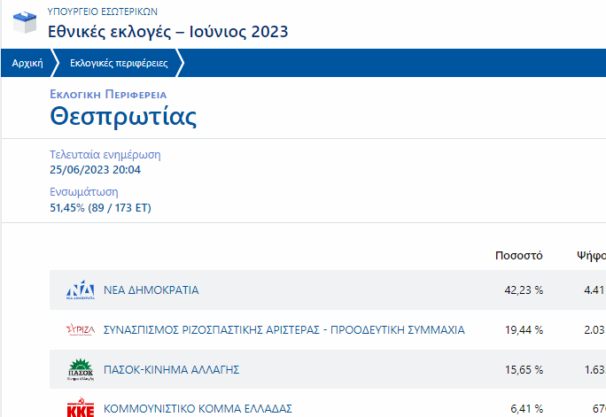Click the Θεσπρωτίας region heading
This screenshot has width=606, height=417.
pos(123,116)
